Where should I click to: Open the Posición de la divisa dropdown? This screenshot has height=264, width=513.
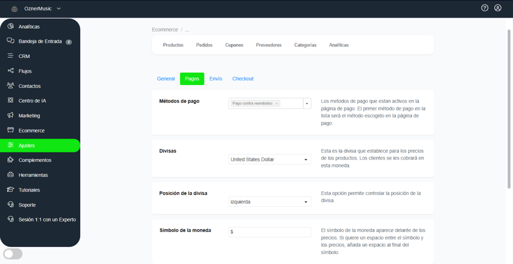tap(270, 202)
